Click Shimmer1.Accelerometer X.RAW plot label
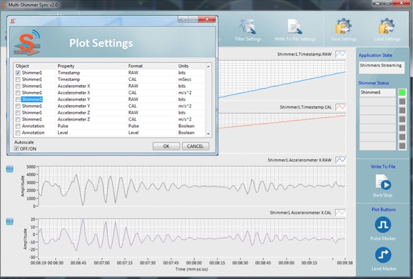Screen dimensions: 413x279 pyautogui.click(x=299, y=160)
